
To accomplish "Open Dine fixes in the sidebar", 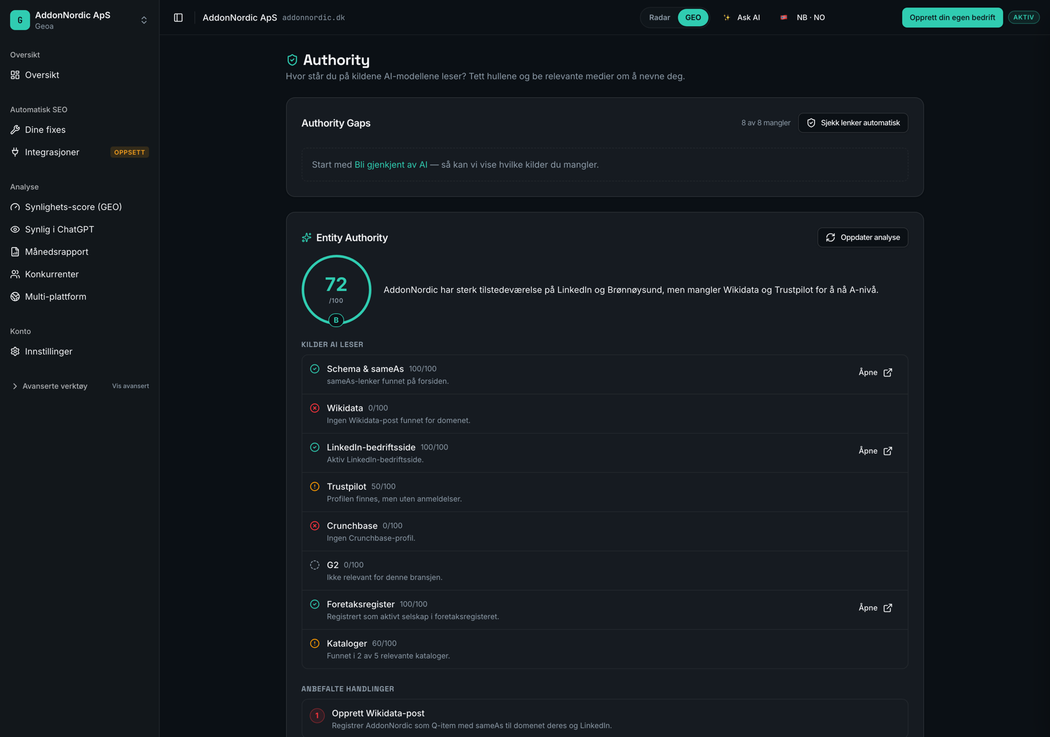I will pos(80,130).
